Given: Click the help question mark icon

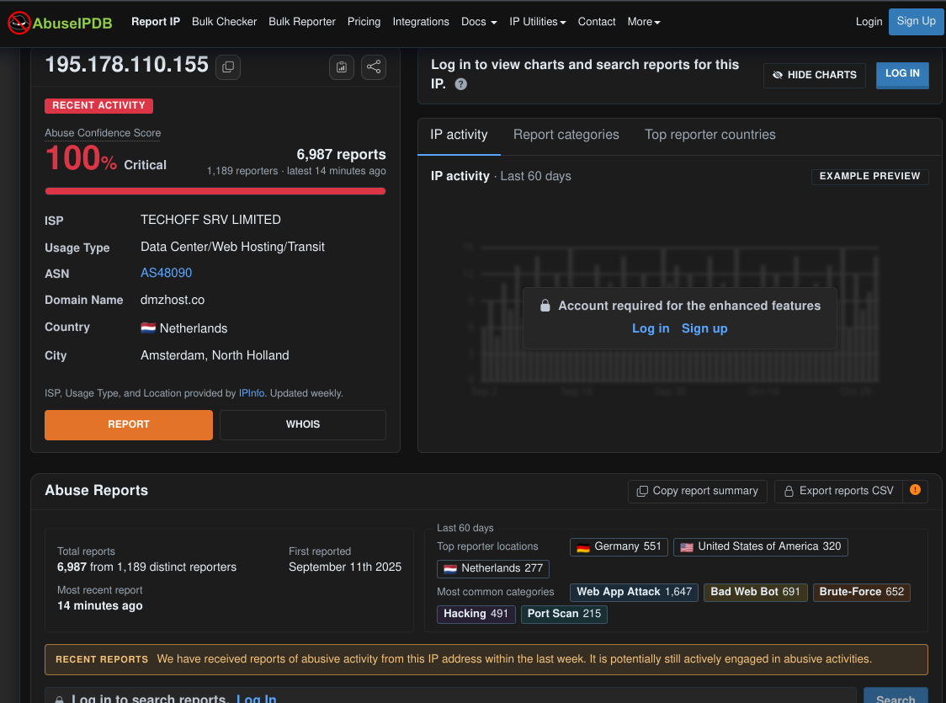Looking at the screenshot, I should click(461, 84).
